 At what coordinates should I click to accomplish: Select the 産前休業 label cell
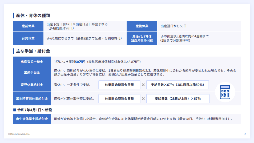pyautogui.click(x=28, y=26)
